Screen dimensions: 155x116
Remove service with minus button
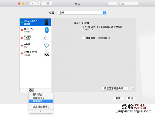click(27, 90)
